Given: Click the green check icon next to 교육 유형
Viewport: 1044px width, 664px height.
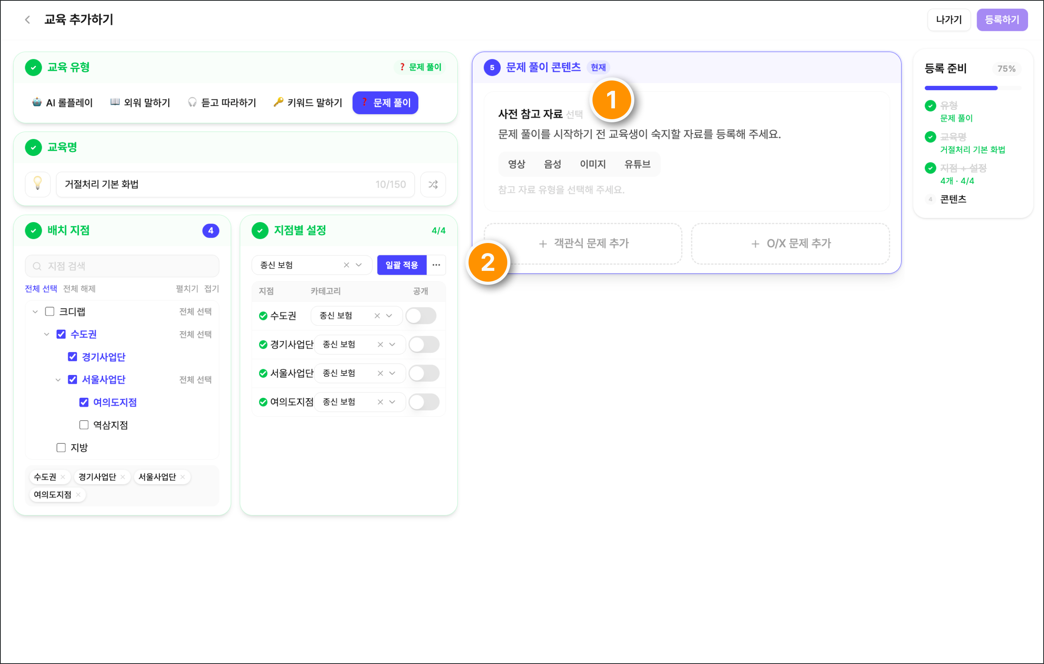Looking at the screenshot, I should (x=33, y=67).
